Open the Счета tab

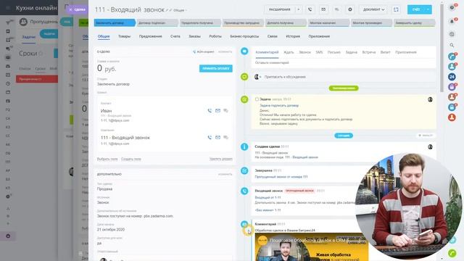(x=175, y=36)
